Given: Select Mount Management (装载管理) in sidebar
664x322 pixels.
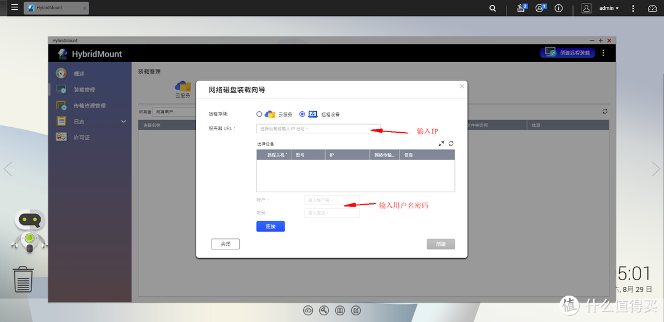Looking at the screenshot, I should pos(84,90).
